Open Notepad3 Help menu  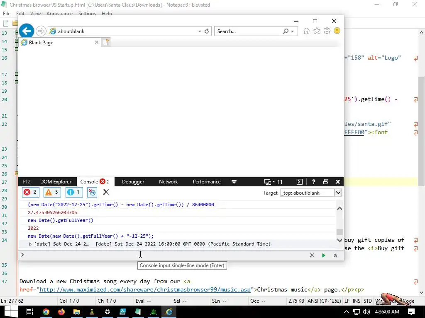[x=107, y=13]
